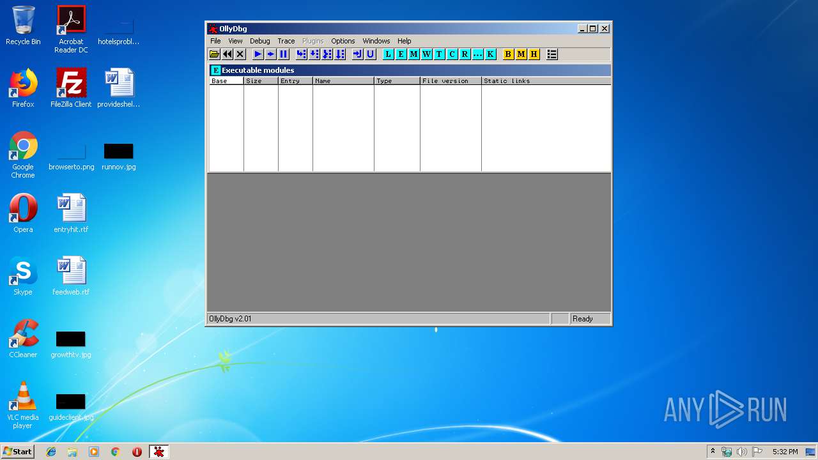The width and height of the screenshot is (818, 460).
Task: Open Options via list icon in toolbar
Action: 552,54
